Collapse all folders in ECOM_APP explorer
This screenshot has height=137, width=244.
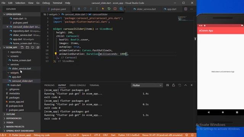38,47
